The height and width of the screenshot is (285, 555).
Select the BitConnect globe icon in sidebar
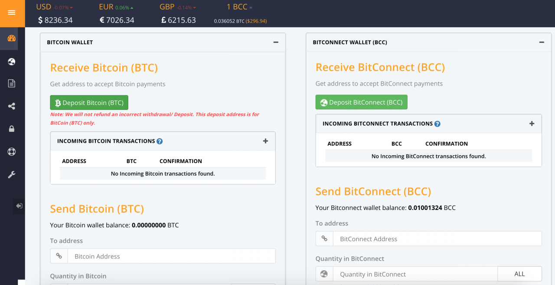12,62
